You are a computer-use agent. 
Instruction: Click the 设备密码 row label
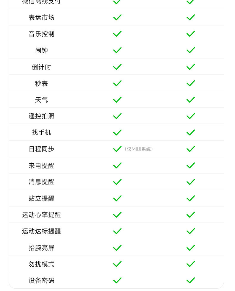tap(41, 281)
